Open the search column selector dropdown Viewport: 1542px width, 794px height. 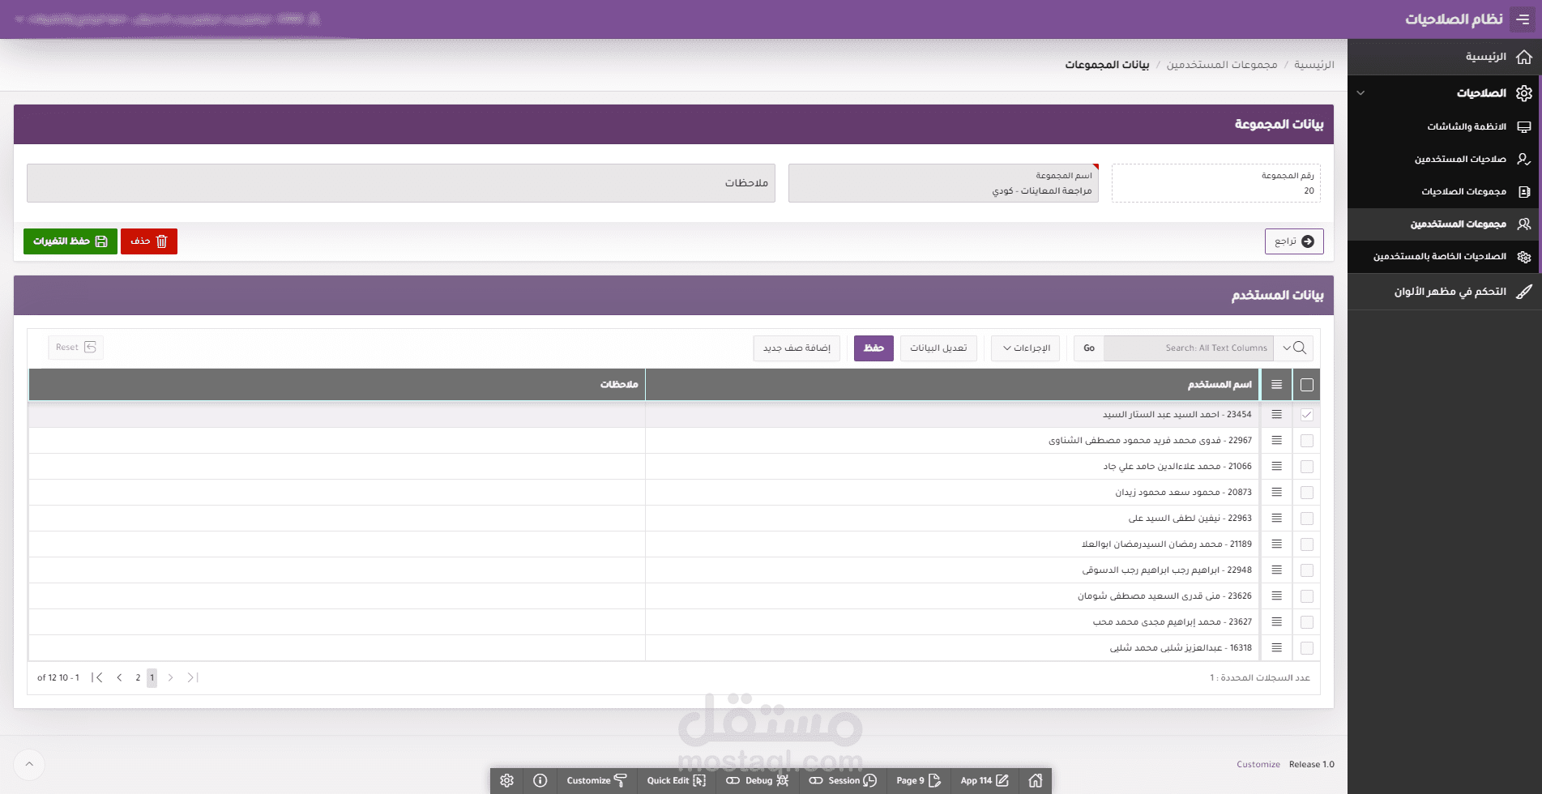click(1293, 348)
